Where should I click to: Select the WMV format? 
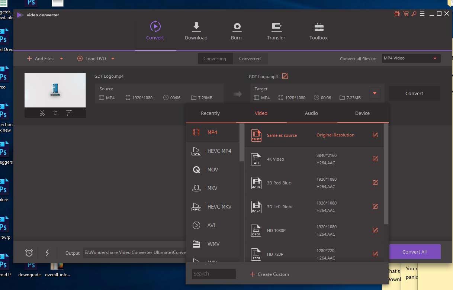(213, 244)
